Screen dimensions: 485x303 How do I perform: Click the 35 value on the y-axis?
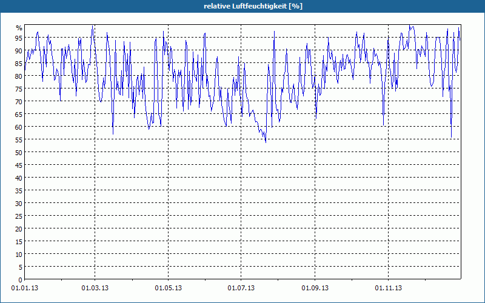coord(19,191)
